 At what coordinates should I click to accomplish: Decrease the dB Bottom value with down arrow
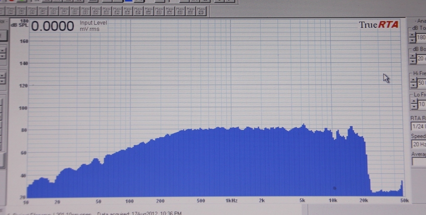tap(412, 62)
